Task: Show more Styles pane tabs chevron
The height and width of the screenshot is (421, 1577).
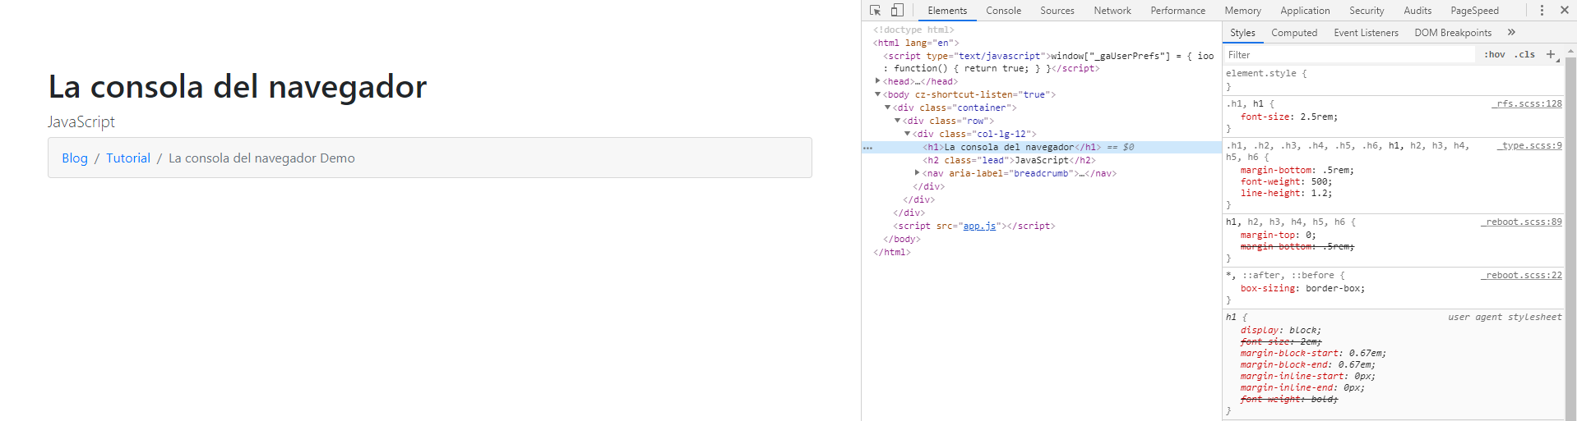Action: click(1511, 33)
